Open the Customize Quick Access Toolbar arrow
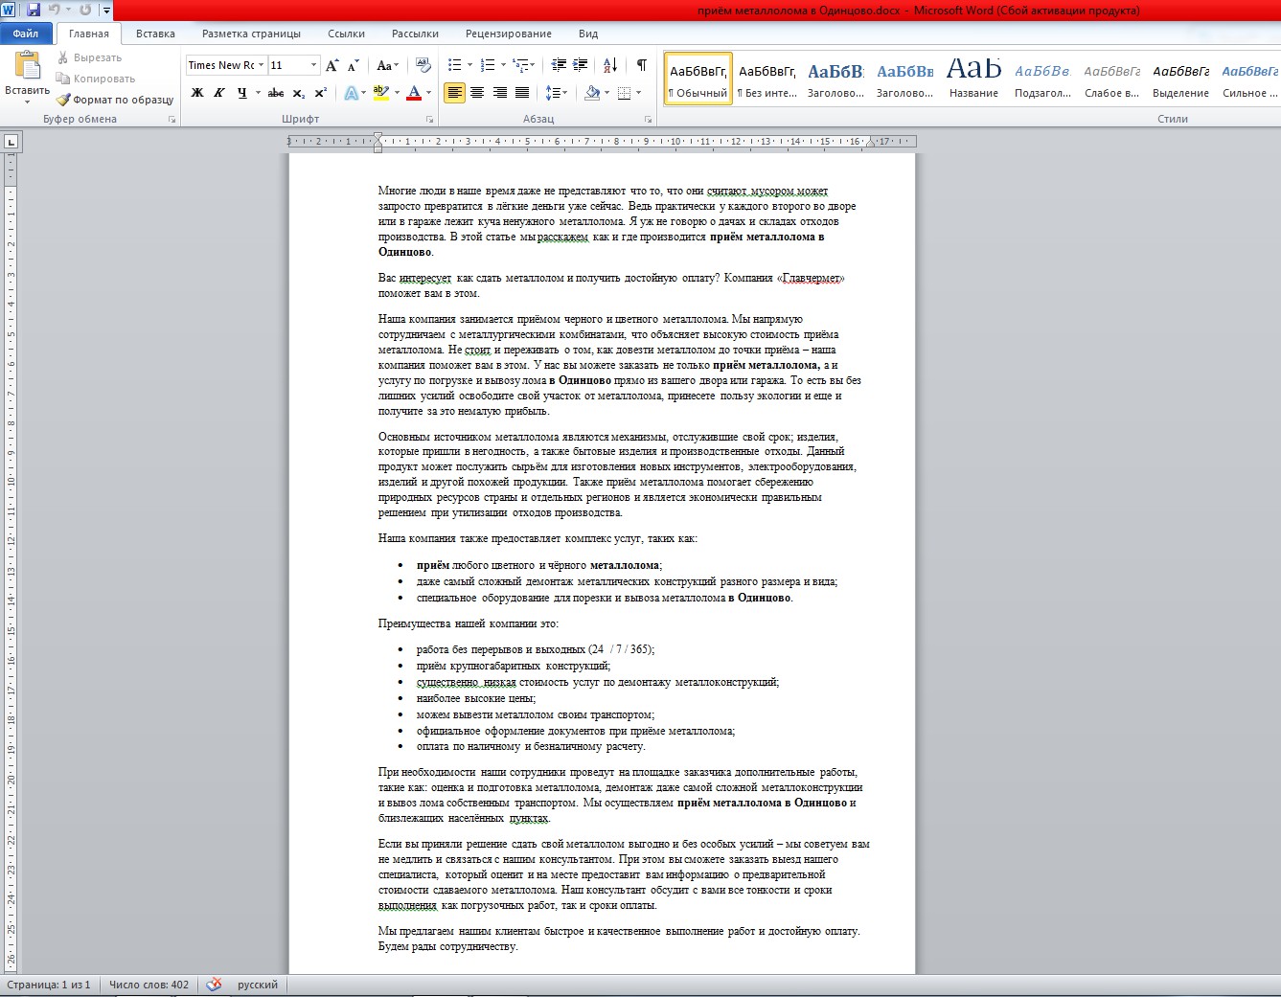The height and width of the screenshot is (997, 1281). [x=106, y=11]
